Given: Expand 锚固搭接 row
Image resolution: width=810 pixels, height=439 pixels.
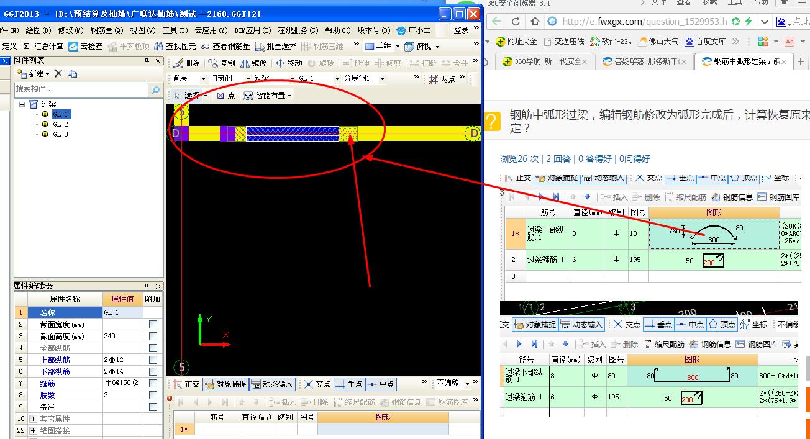Looking at the screenshot, I should click(x=34, y=431).
